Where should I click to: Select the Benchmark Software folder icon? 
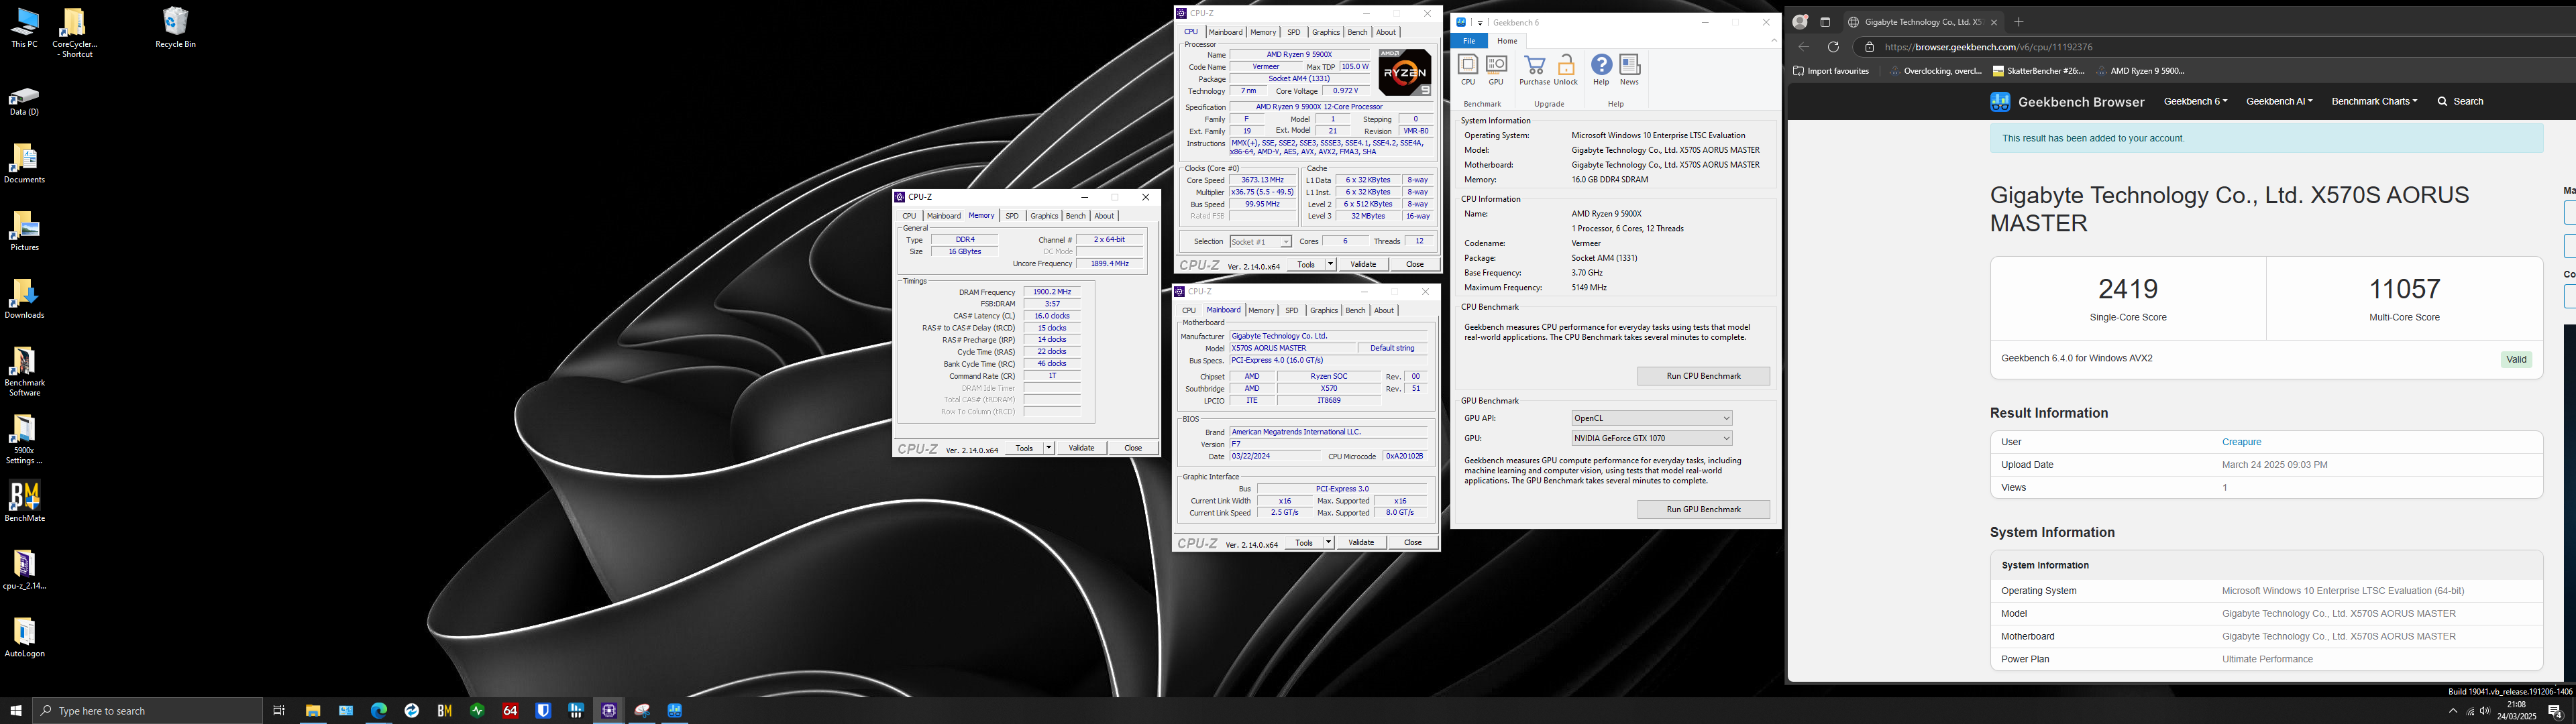pyautogui.click(x=24, y=371)
